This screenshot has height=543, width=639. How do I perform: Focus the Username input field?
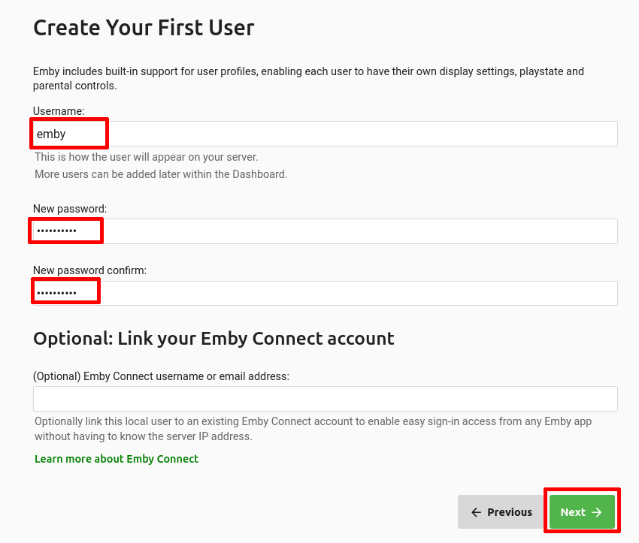pyautogui.click(x=326, y=134)
